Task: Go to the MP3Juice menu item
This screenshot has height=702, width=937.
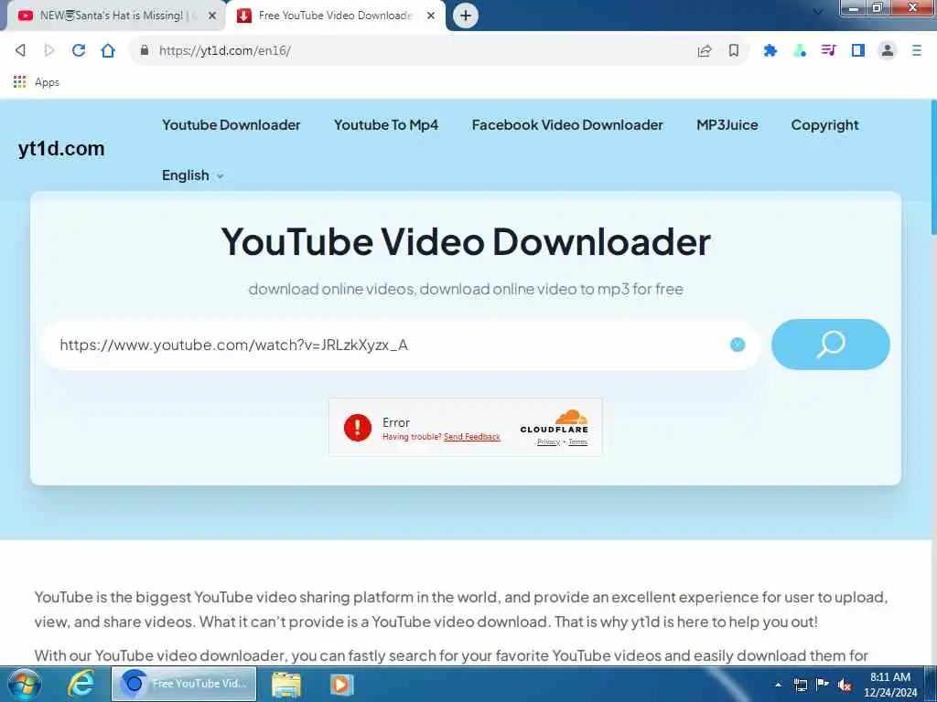Action: [727, 124]
